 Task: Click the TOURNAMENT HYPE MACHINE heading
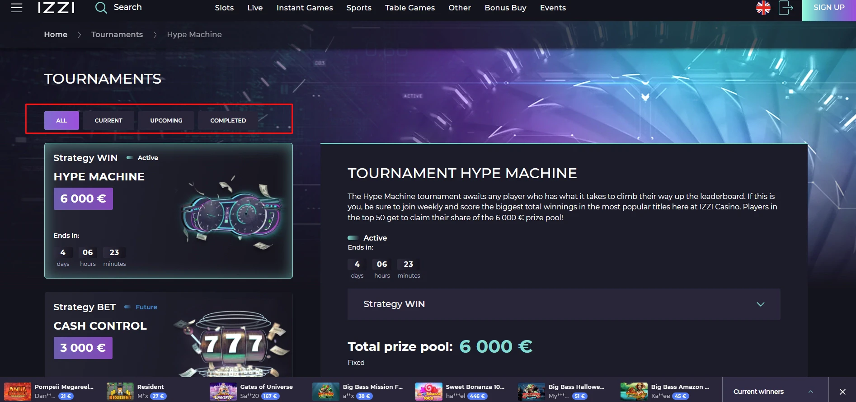click(462, 173)
